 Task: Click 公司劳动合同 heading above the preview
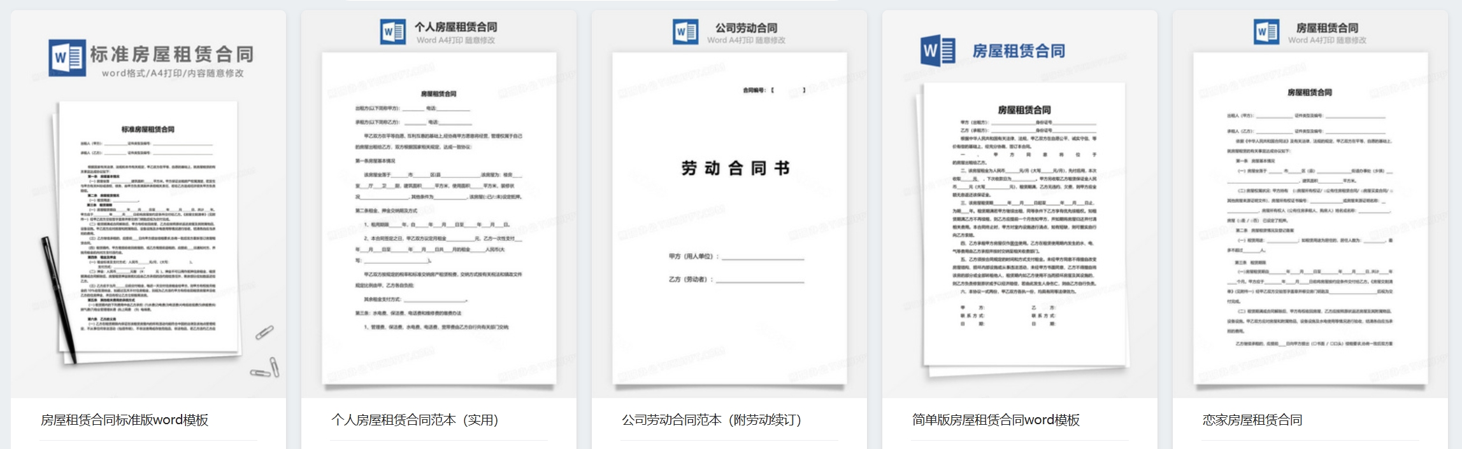coord(746,28)
